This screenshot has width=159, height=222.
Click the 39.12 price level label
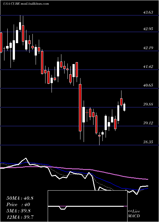tap(148, 123)
